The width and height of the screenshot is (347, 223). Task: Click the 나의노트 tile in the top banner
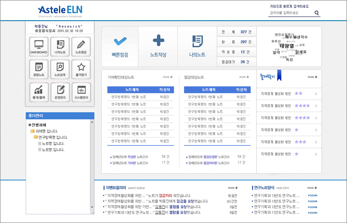[197, 46]
